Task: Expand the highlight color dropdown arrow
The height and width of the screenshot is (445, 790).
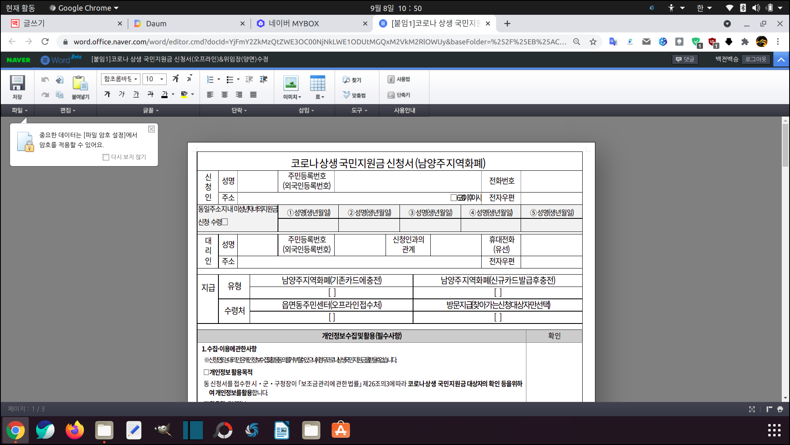Action: click(x=193, y=94)
